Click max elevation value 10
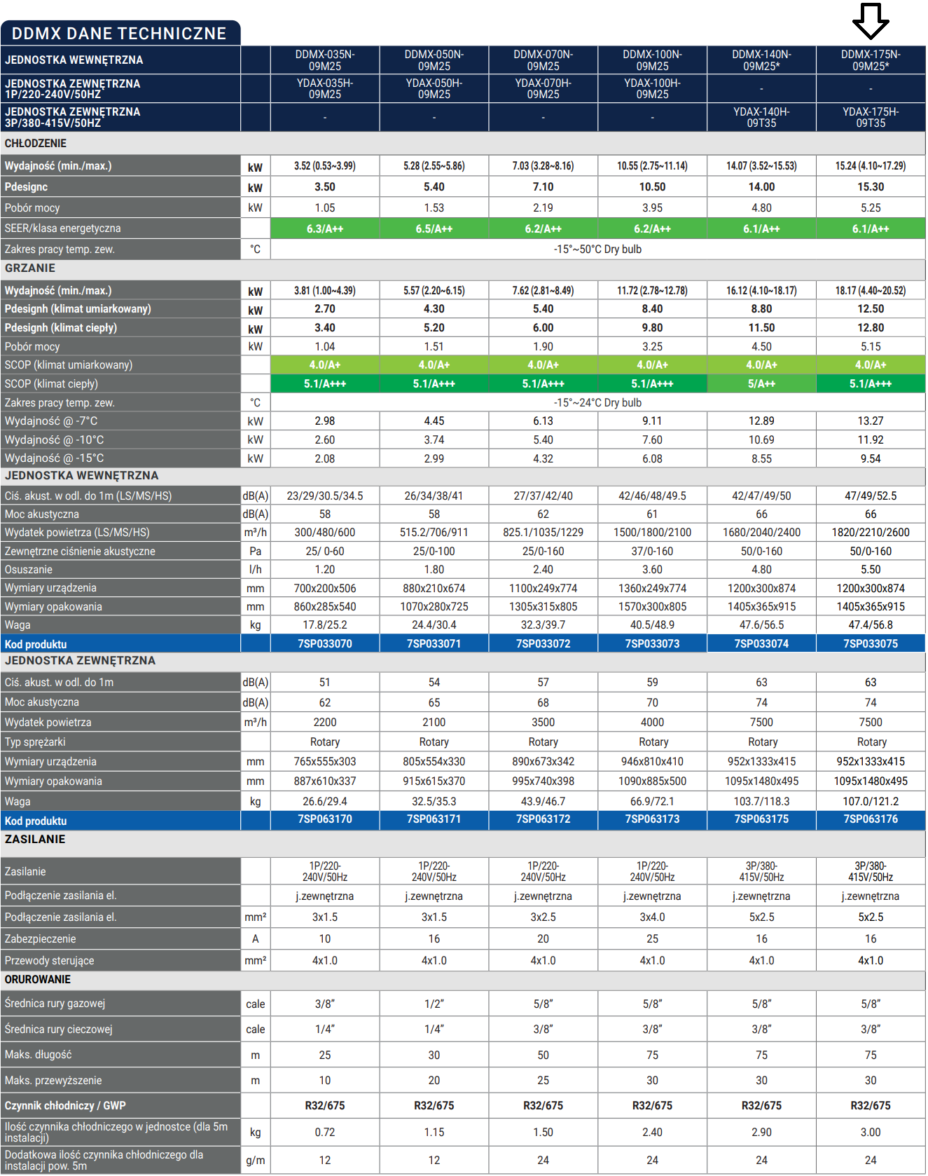This screenshot has width=928, height=1176. click(325, 1081)
